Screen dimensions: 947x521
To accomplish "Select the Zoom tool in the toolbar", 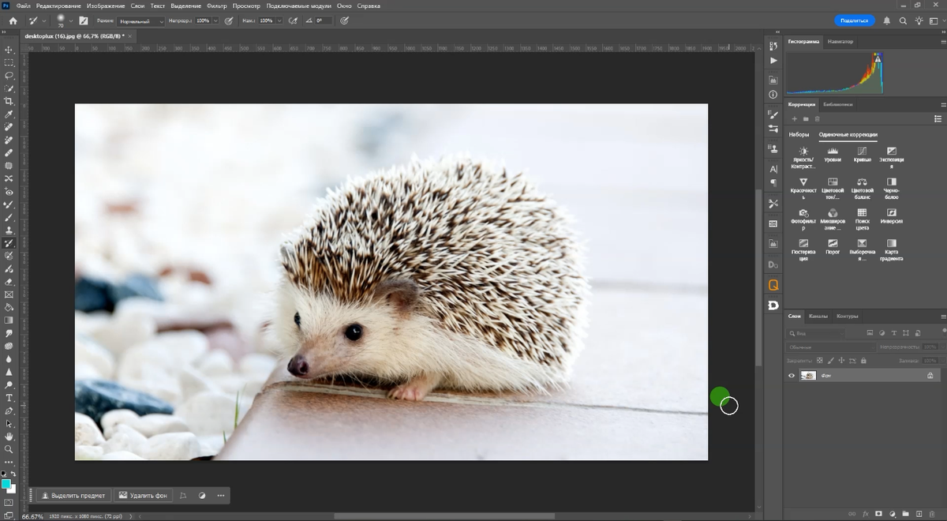I will (x=9, y=448).
